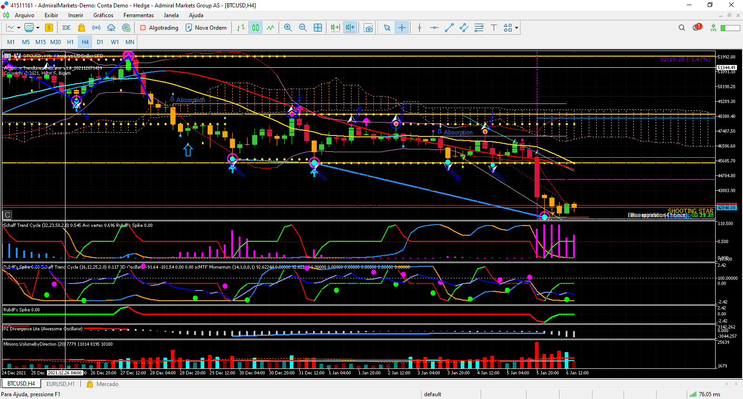This screenshot has height=399, width=743.
Task: Select the vertical line drawing tool
Action: pos(419,28)
